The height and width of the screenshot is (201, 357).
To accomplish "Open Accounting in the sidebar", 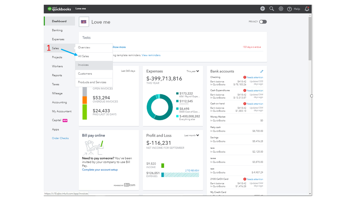I will pyautogui.click(x=59, y=102).
